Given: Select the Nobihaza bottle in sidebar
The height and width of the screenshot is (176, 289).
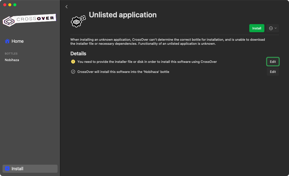Looking at the screenshot, I should 12,60.
